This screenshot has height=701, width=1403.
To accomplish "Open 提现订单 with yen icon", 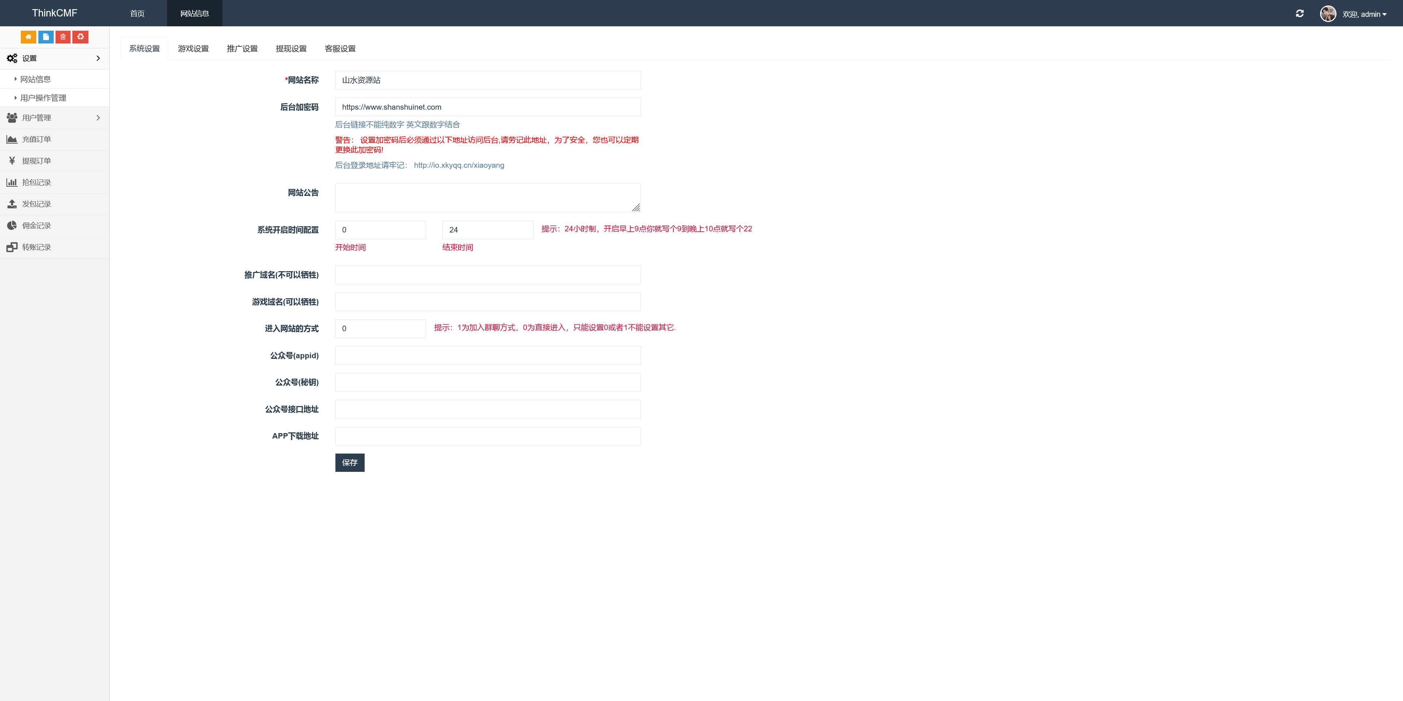I will 37,161.
